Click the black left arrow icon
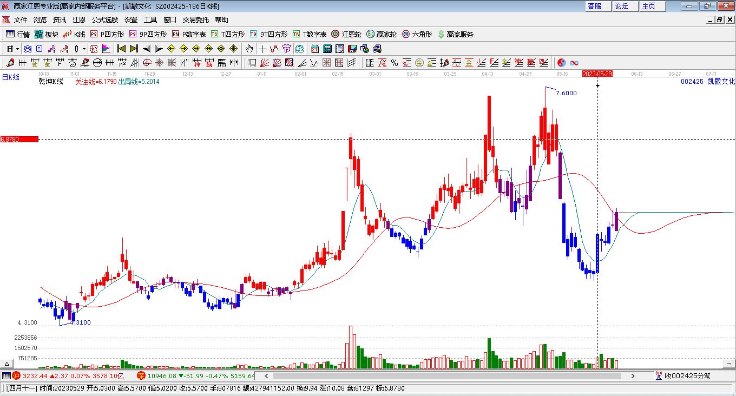The height and width of the screenshot is (396, 736). 146,49
